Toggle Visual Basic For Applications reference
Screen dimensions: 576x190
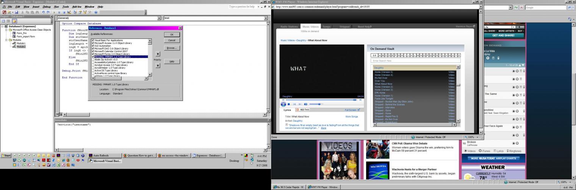tap(93, 40)
